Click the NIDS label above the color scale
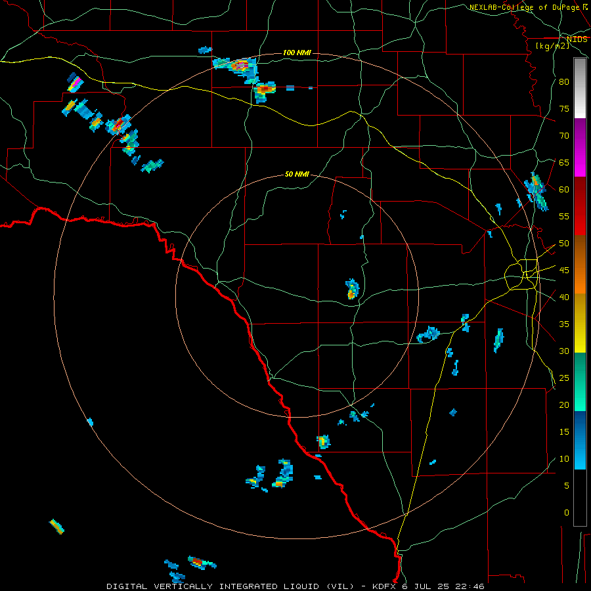This screenshot has width=591, height=591. (x=577, y=39)
